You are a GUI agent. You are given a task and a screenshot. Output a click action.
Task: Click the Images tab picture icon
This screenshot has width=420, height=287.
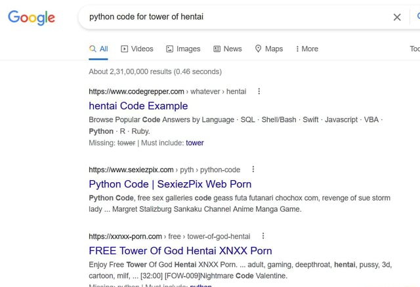click(170, 48)
